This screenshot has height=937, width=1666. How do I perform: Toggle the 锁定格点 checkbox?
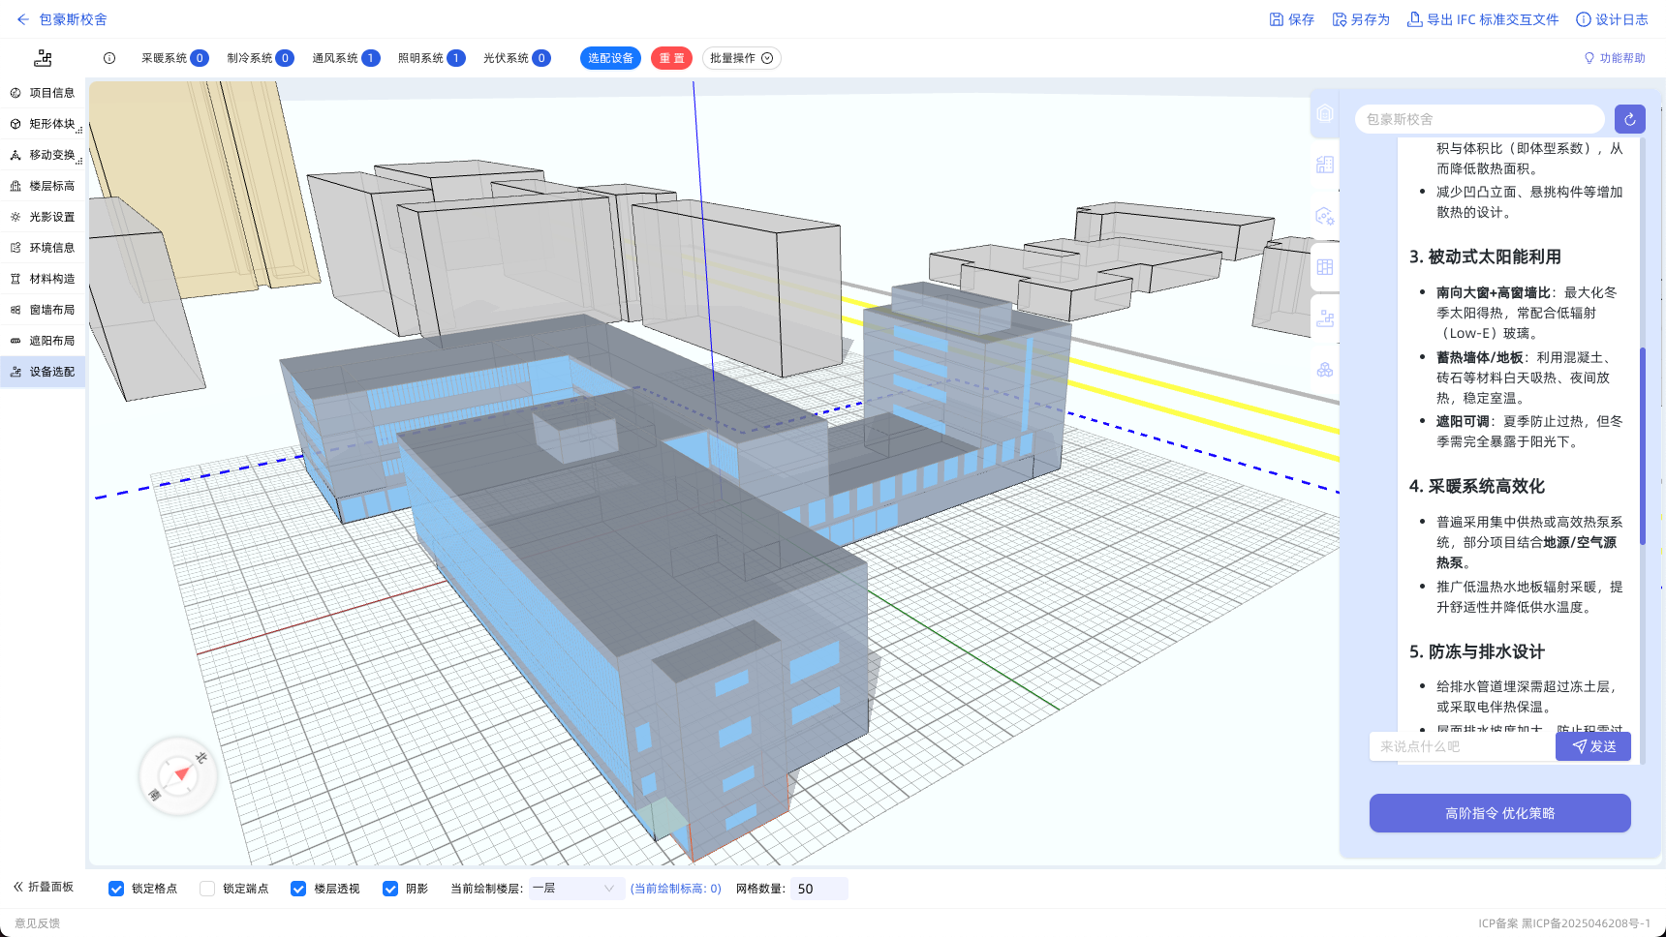tap(116, 889)
